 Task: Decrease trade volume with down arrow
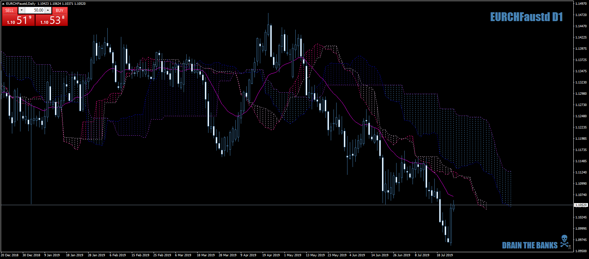click(21, 11)
